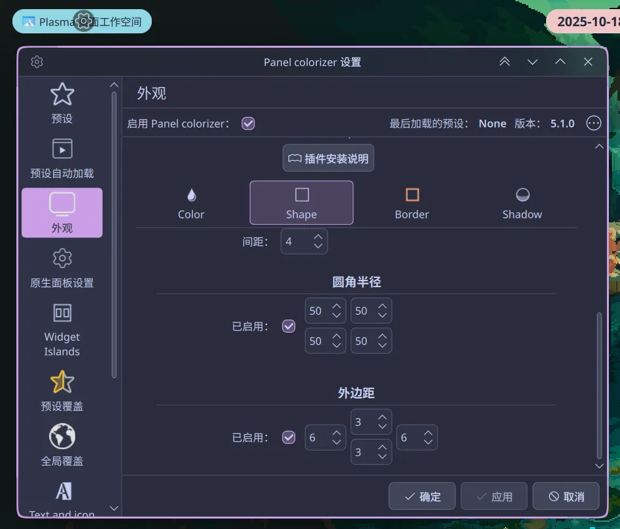This screenshot has height=529, width=620.
Task: Disable the 圆角半径 已启用 checkbox
Action: 288,326
